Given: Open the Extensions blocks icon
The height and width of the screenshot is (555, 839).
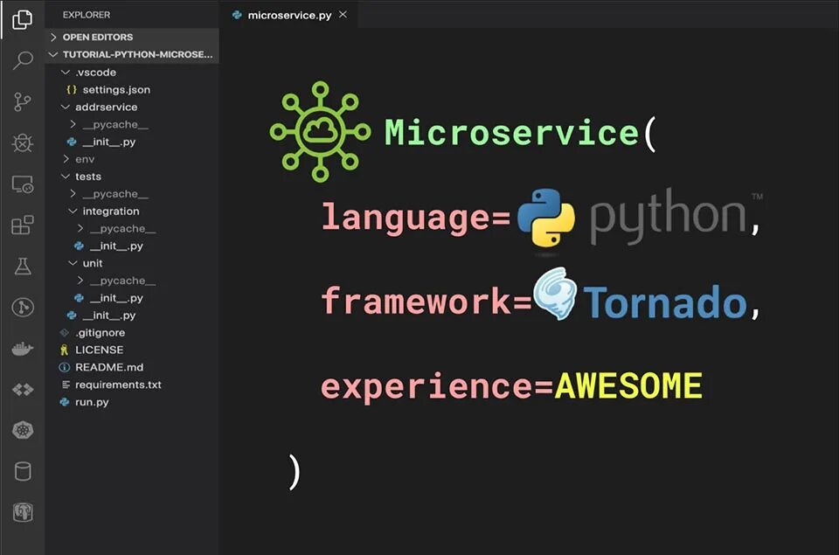Looking at the screenshot, I should click(22, 225).
